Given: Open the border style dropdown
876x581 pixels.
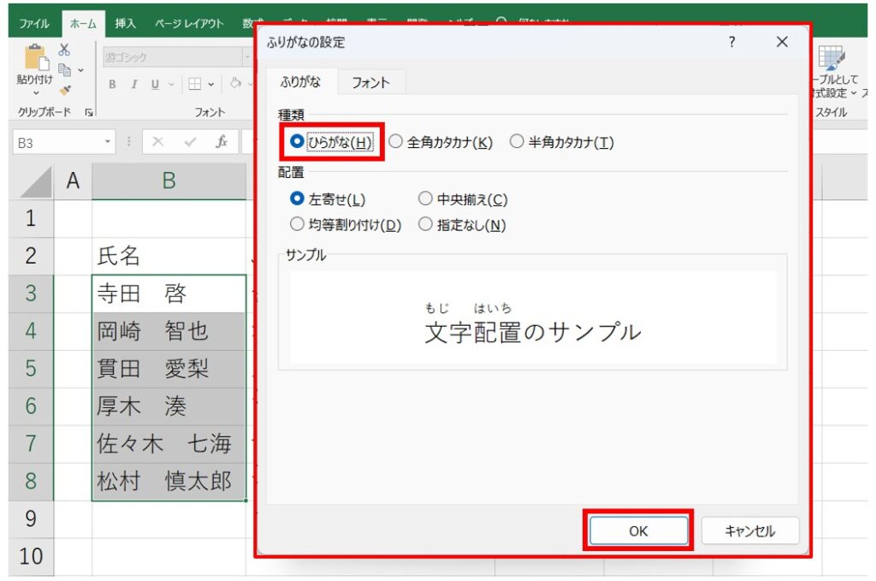Looking at the screenshot, I should (211, 84).
